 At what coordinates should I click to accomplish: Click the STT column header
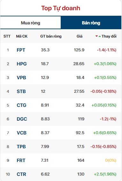7,36
